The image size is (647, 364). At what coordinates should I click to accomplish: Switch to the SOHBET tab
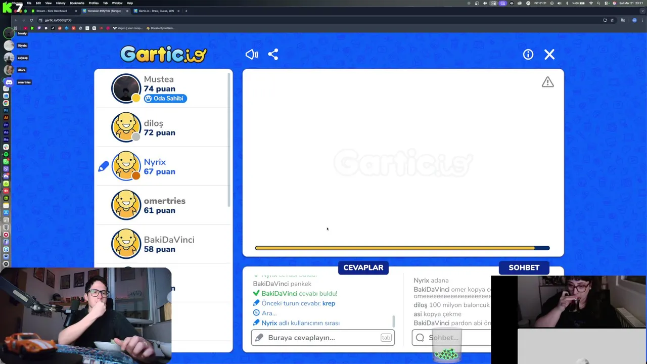tap(524, 267)
